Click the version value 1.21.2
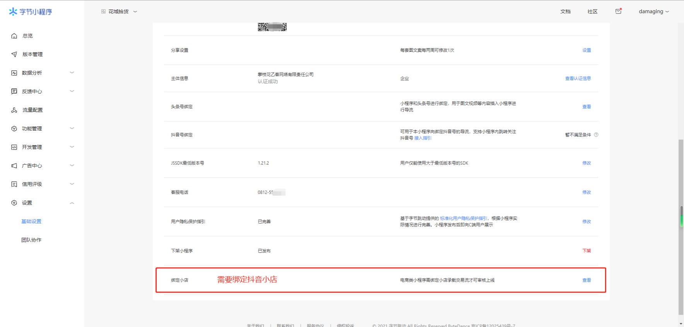The width and height of the screenshot is (684, 327). [x=263, y=163]
